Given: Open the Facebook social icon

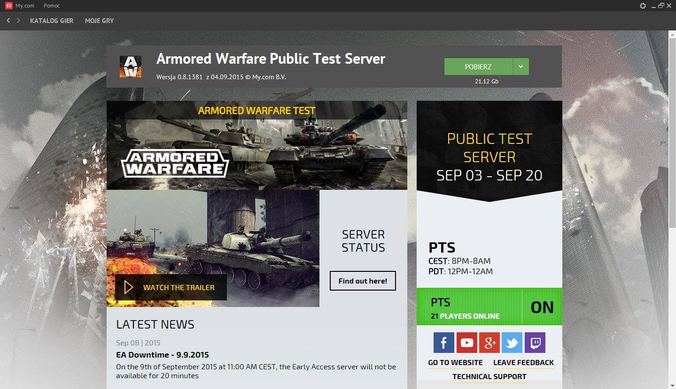Looking at the screenshot, I should 443,343.
